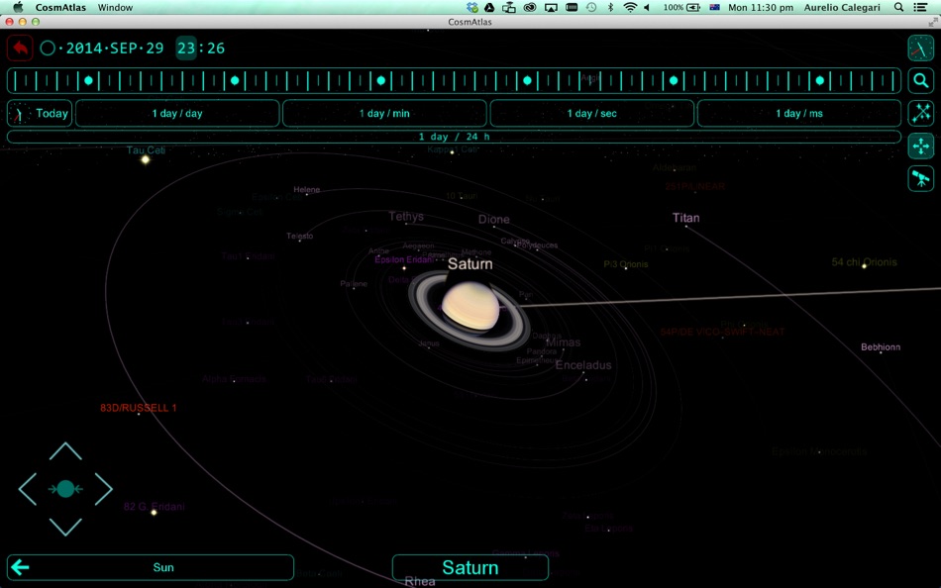Click the center planet icon in navigation pad
941x588 pixels.
pos(65,489)
